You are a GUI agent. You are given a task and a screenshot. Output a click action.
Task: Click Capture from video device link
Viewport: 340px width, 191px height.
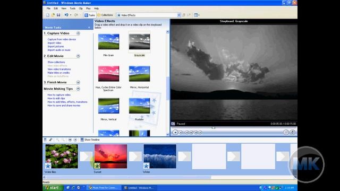tap(62, 39)
